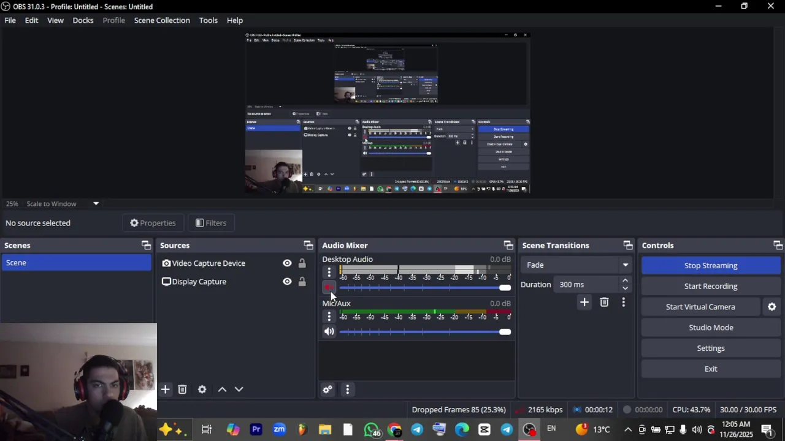Open Mic/Aux three-dot options menu
The height and width of the screenshot is (441, 785).
[329, 316]
